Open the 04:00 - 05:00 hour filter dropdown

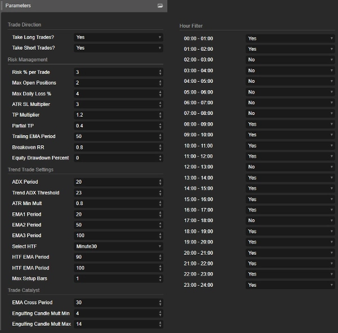pyautogui.click(x=290, y=81)
